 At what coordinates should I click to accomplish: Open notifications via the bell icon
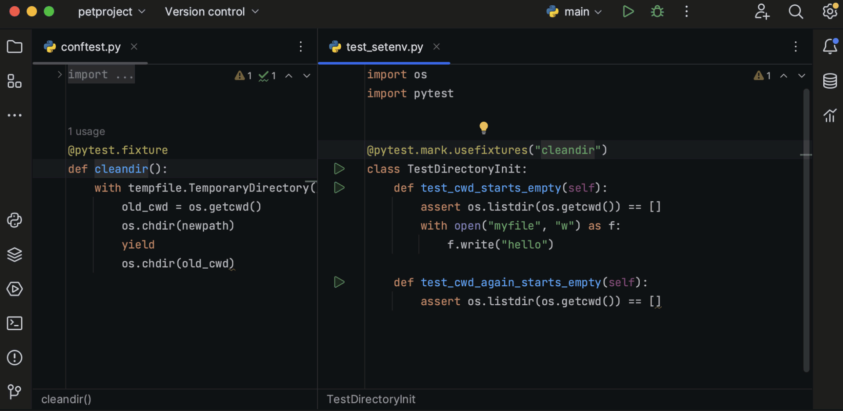pos(830,46)
